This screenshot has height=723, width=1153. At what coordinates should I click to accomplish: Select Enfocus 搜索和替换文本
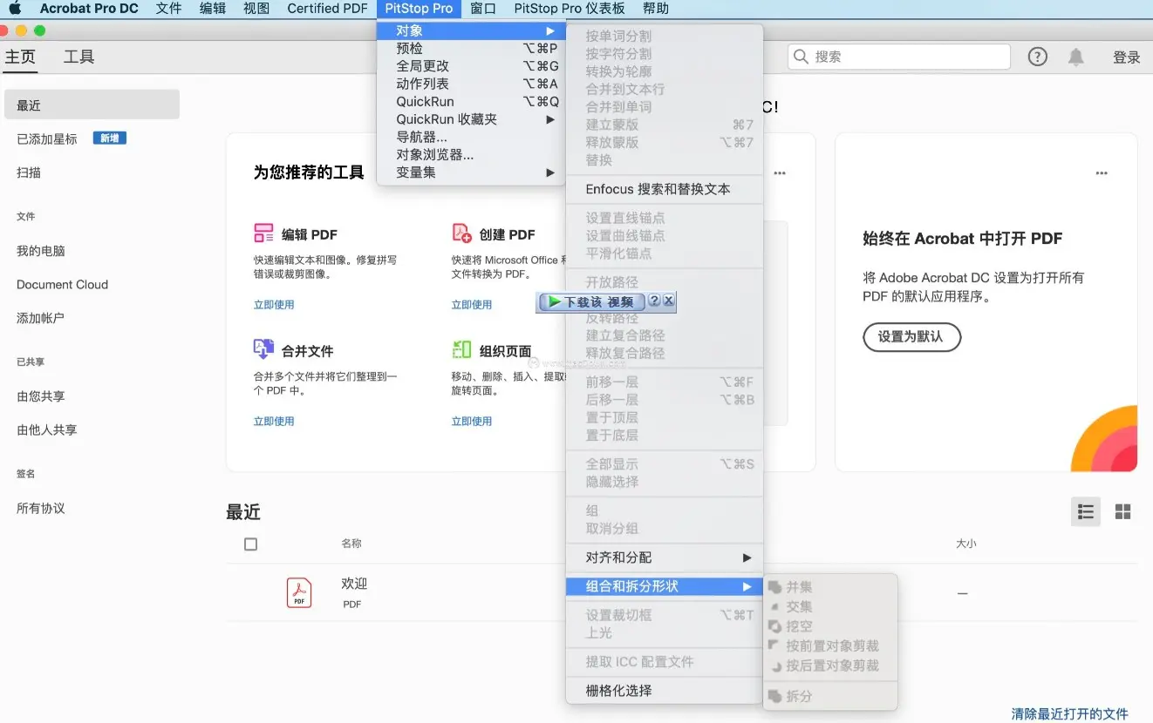[x=665, y=189]
